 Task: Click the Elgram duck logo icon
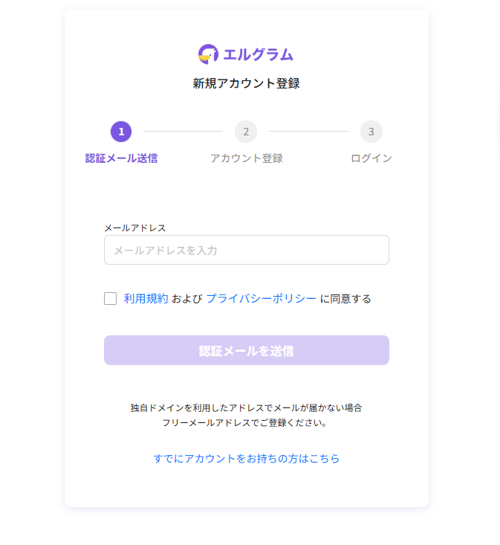click(208, 54)
